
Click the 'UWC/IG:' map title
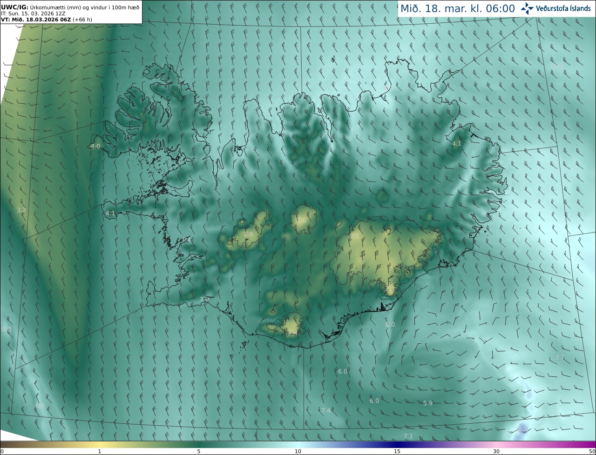click(x=14, y=7)
